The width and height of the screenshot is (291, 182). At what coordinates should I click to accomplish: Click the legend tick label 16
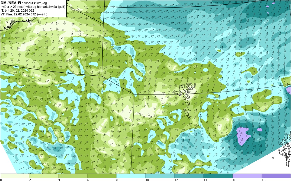(234, 180)
